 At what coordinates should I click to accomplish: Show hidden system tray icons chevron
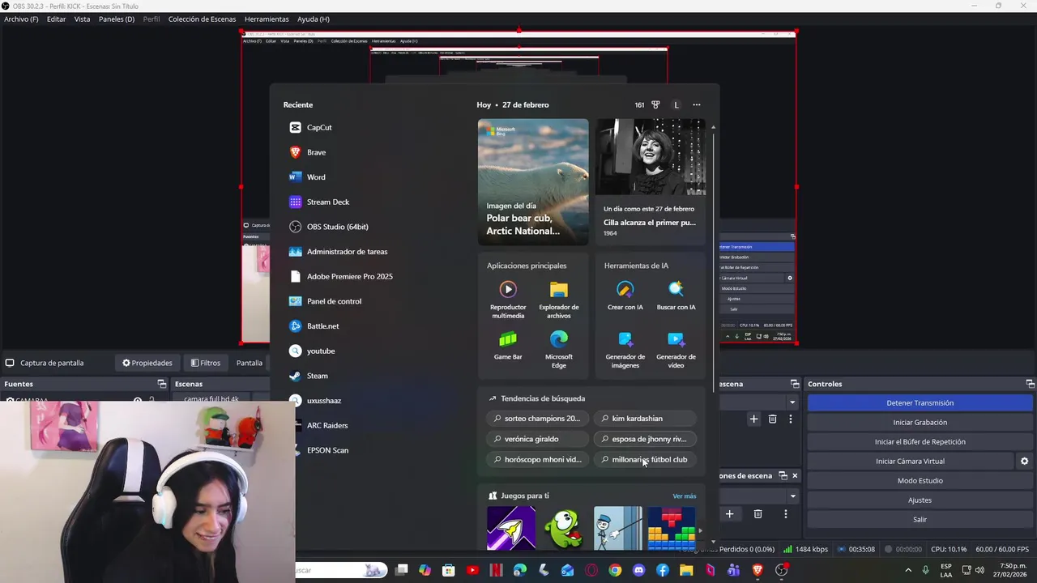pos(907,571)
